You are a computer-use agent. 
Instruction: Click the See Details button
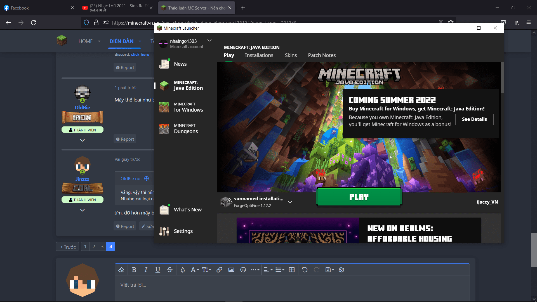[474, 119]
